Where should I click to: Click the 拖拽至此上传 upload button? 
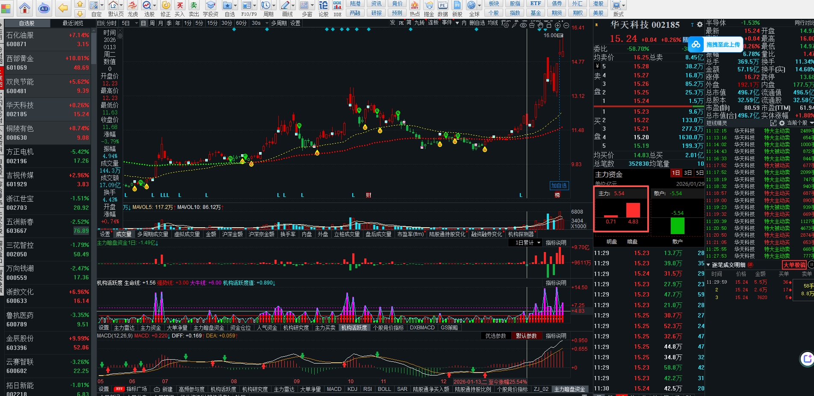click(x=715, y=44)
